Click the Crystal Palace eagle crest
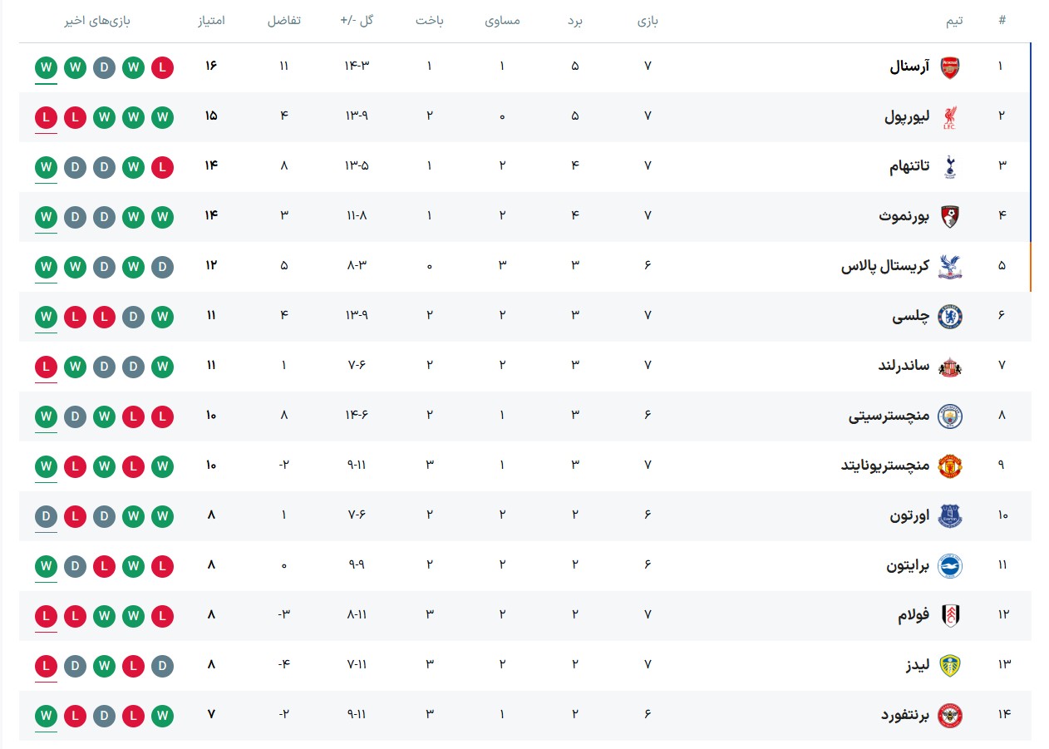This screenshot has height=749, width=1049. (949, 266)
